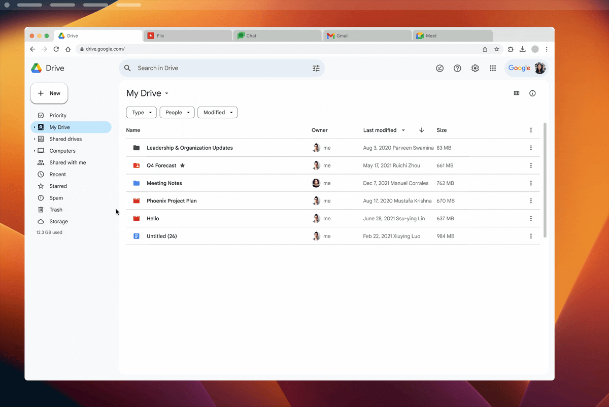Toggle the star on Q4 Forecast

coord(183,165)
